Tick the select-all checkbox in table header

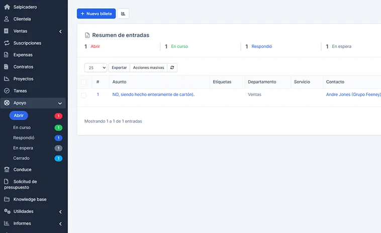[x=83, y=82]
